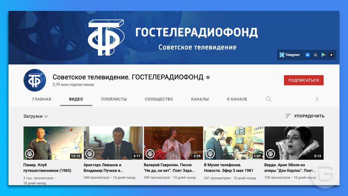The width and height of the screenshot is (348, 196).
Task: Click the 3 тыс. просмотров view count
Action: [38, 178]
